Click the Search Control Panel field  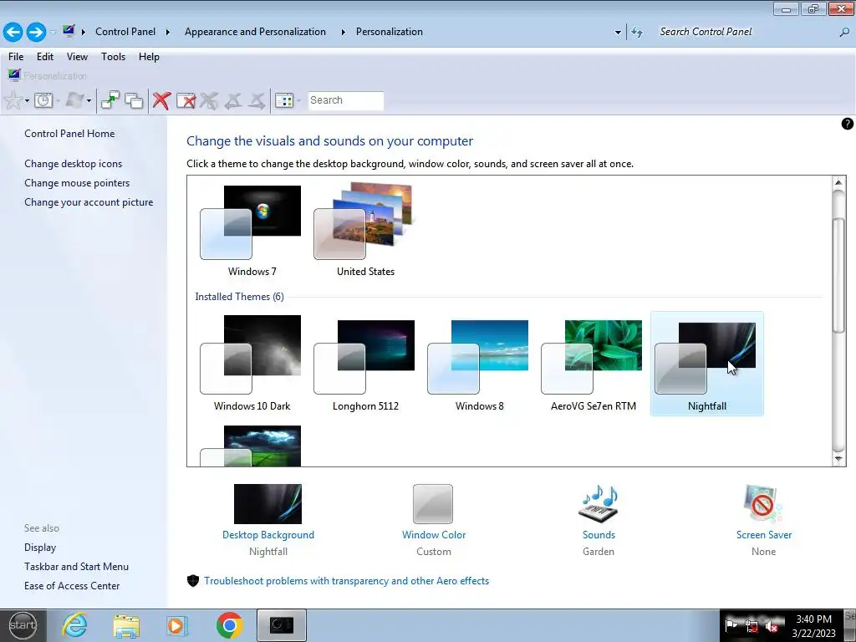point(746,33)
